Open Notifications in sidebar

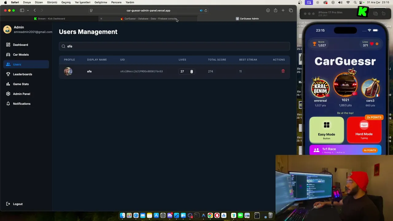pyautogui.click(x=26, y=104)
